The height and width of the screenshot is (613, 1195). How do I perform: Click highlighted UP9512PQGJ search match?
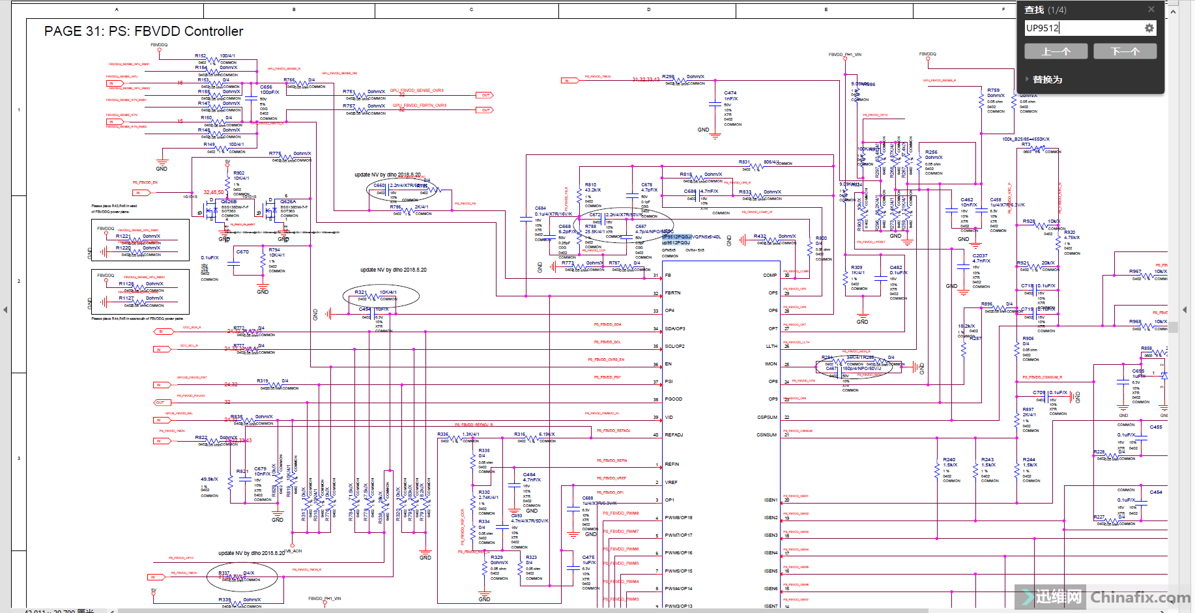pyautogui.click(x=676, y=237)
